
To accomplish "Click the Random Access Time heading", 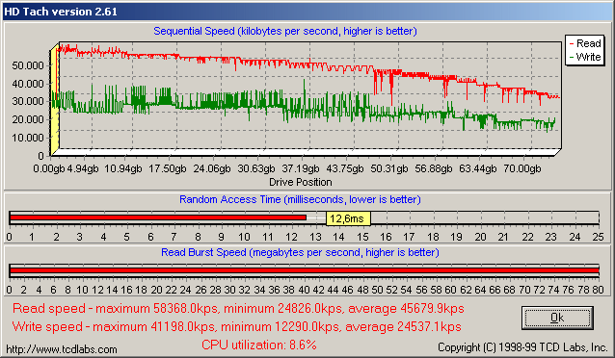I will (300, 199).
